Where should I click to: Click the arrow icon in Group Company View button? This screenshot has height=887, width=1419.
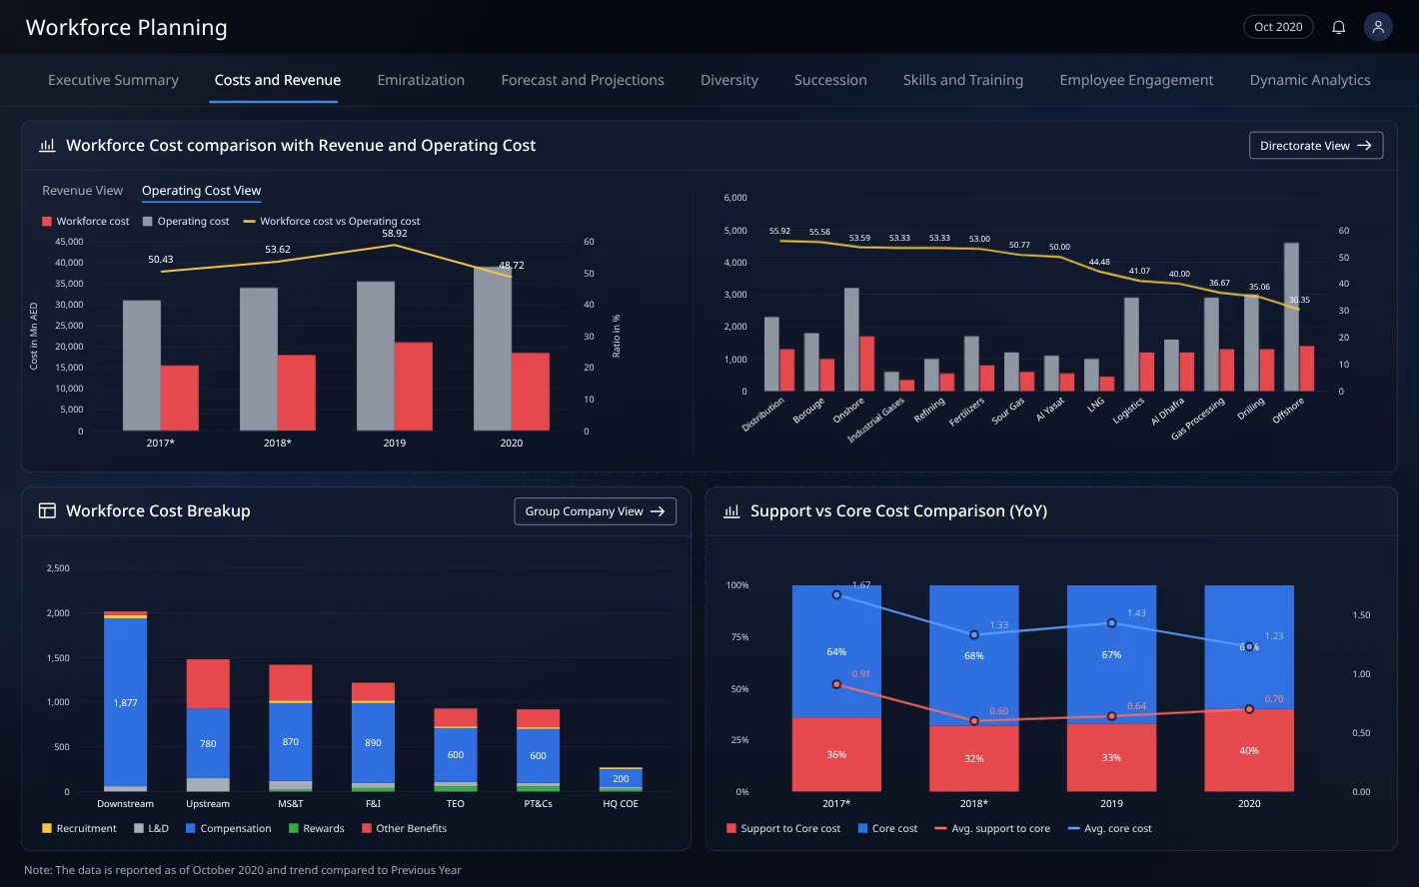pos(658,511)
